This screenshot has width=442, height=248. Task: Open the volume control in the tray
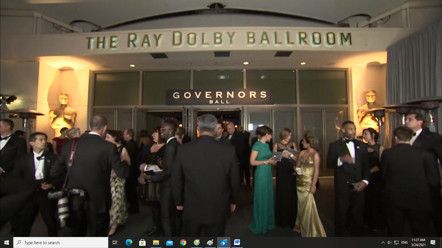tap(390, 242)
